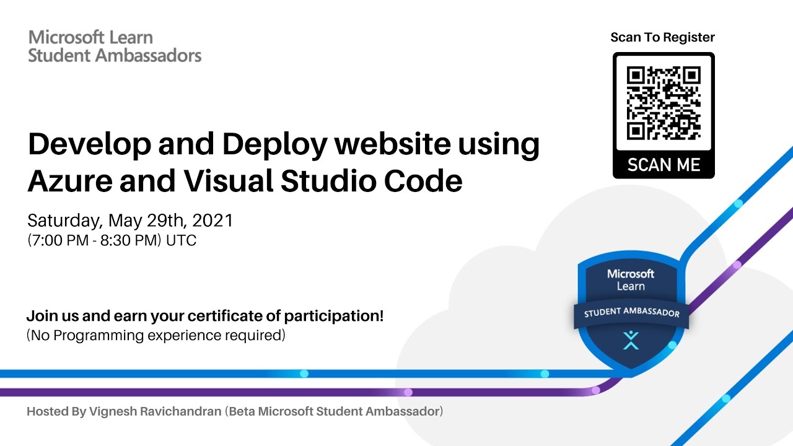Click the person figure symbol on the badge
Viewport: 793px width, 446px height.
[631, 339]
